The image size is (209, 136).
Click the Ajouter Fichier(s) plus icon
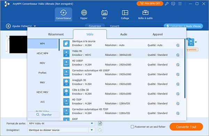point(8,26)
